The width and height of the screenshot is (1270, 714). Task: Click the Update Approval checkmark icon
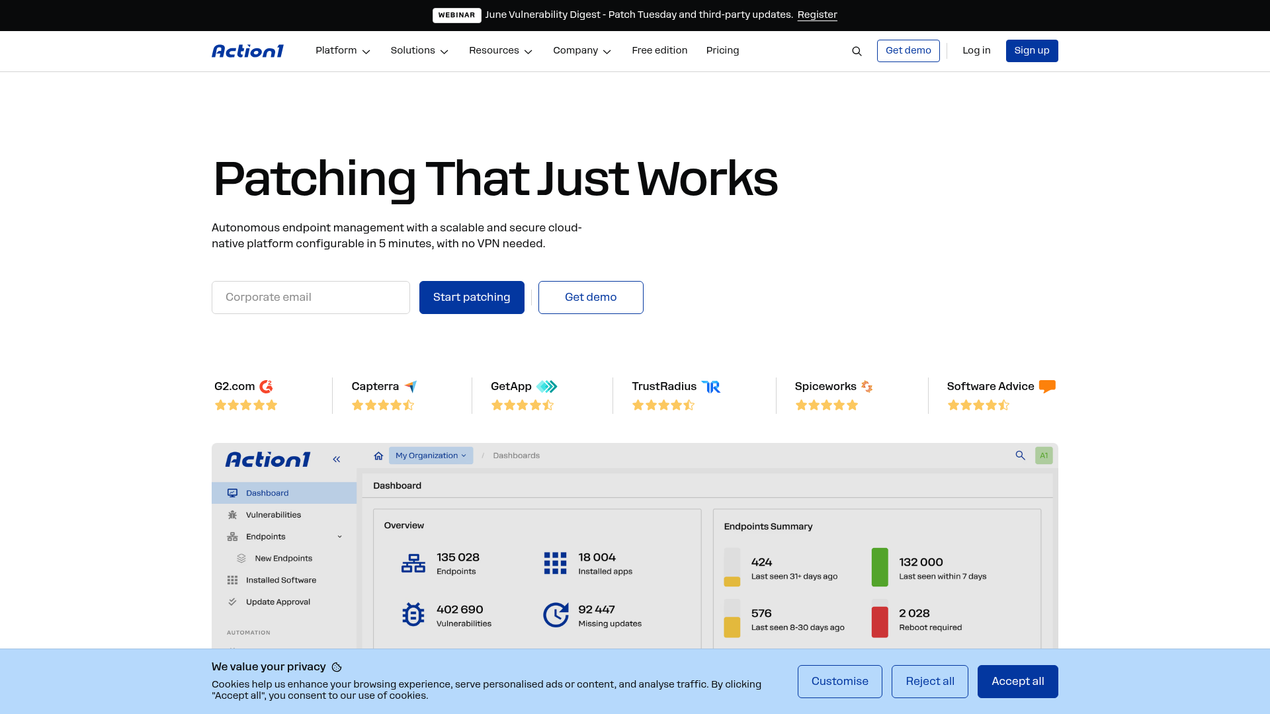pyautogui.click(x=232, y=602)
